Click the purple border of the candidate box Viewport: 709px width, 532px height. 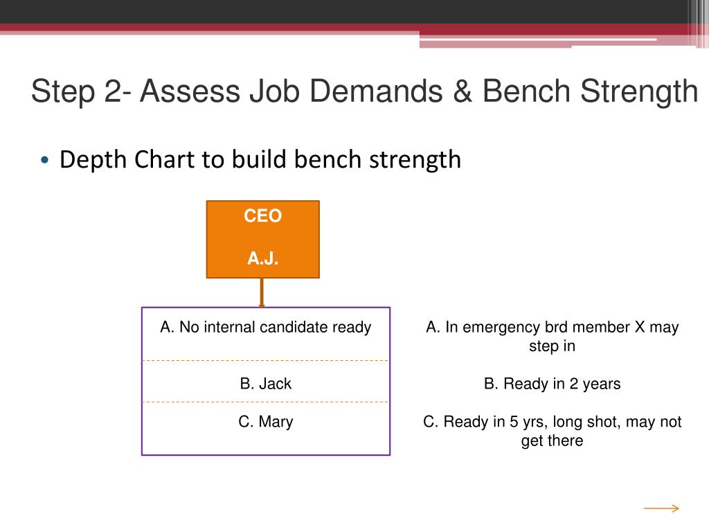coord(142,382)
